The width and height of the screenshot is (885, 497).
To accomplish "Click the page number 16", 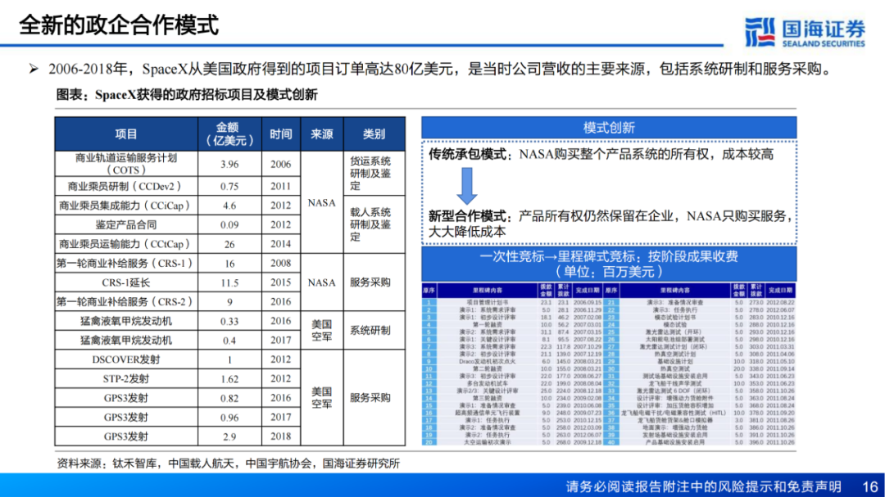I will [869, 486].
